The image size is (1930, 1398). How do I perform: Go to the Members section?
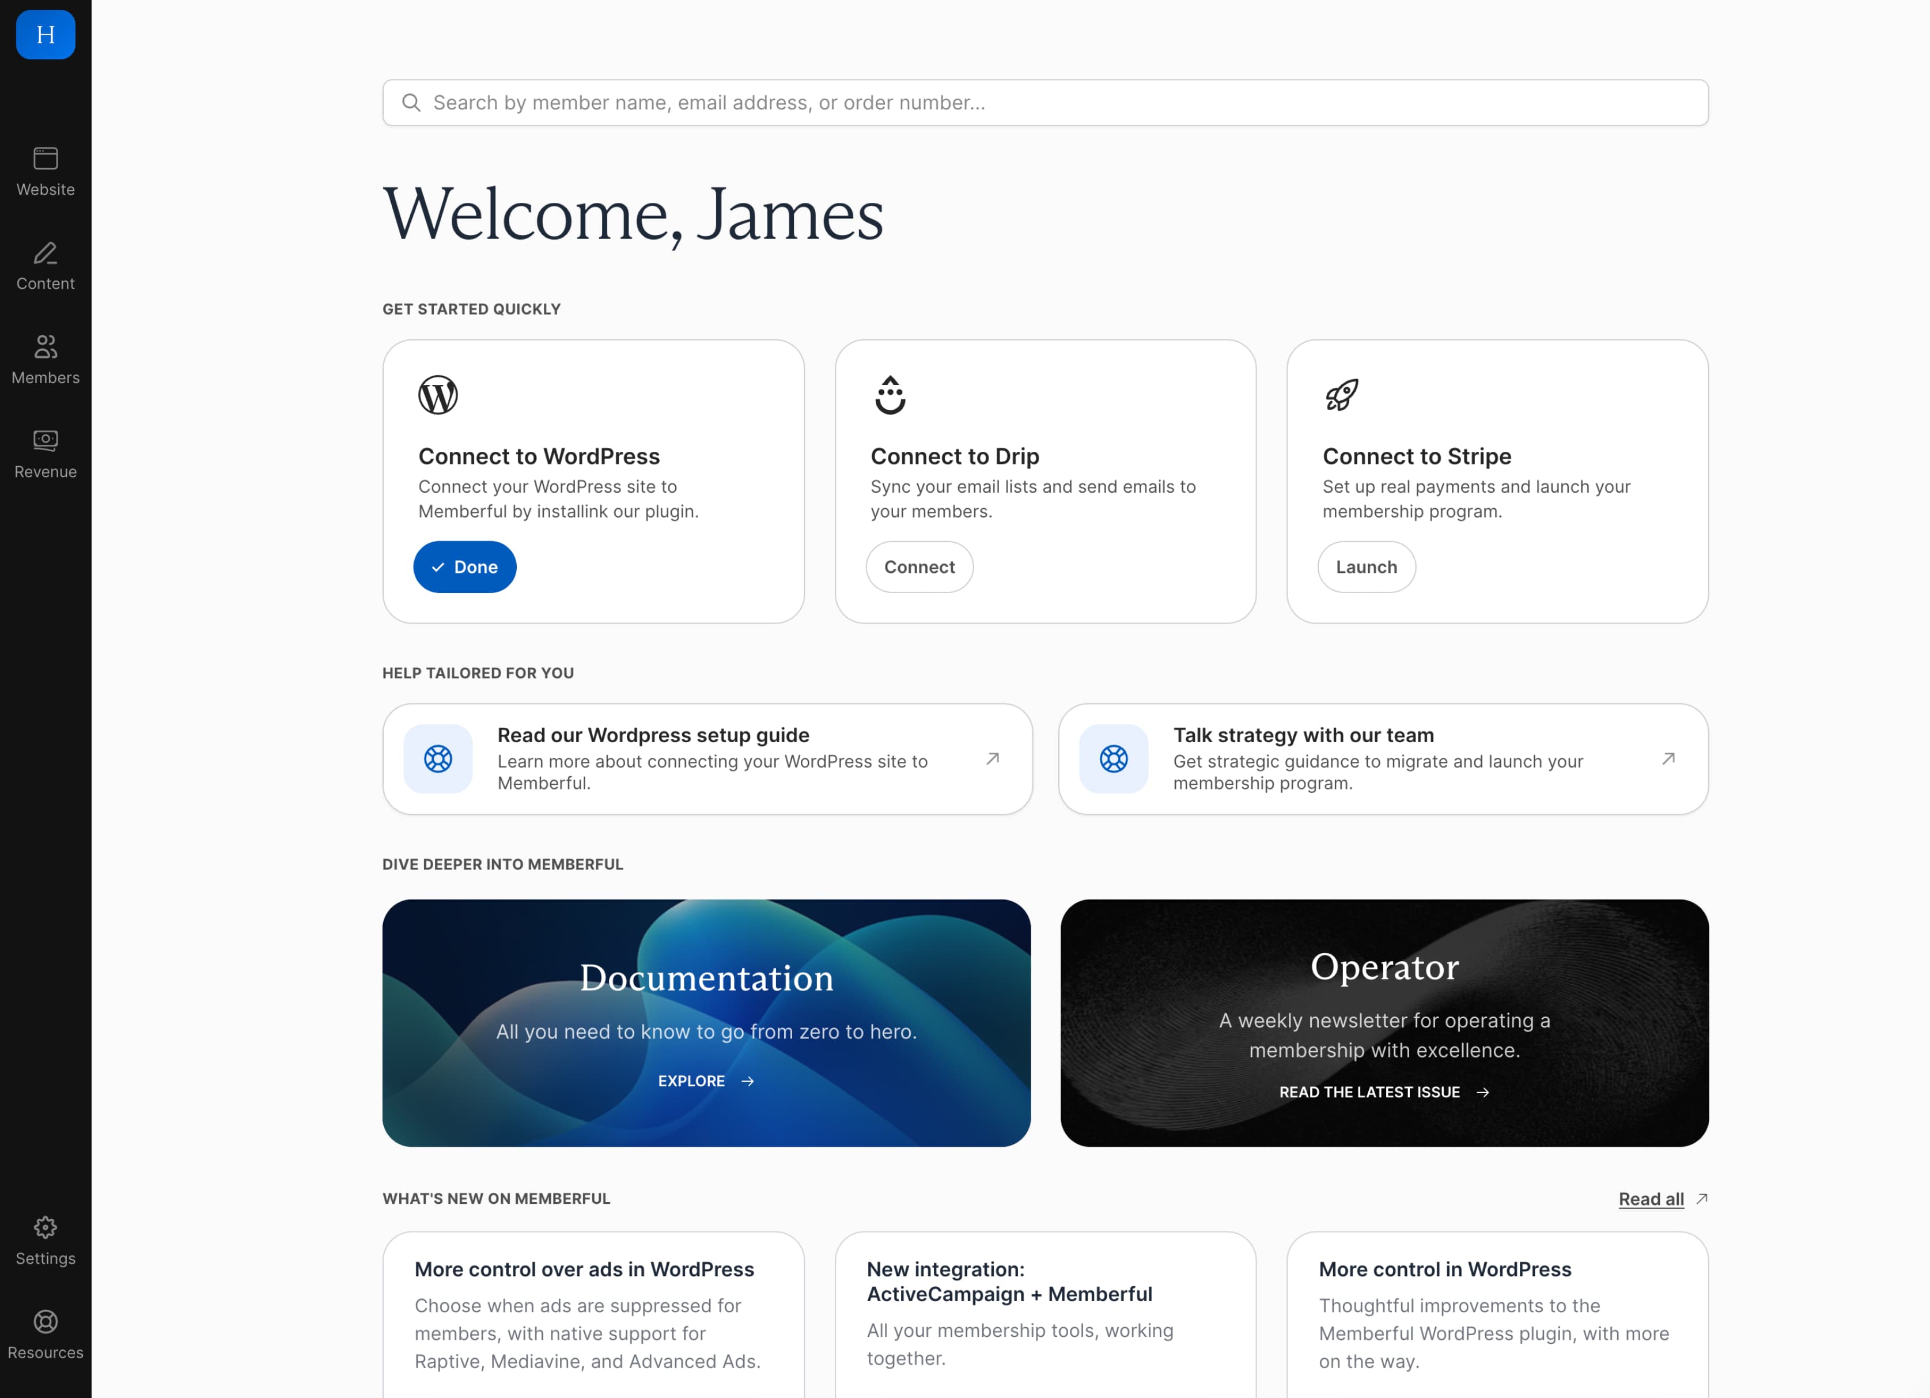click(x=45, y=359)
